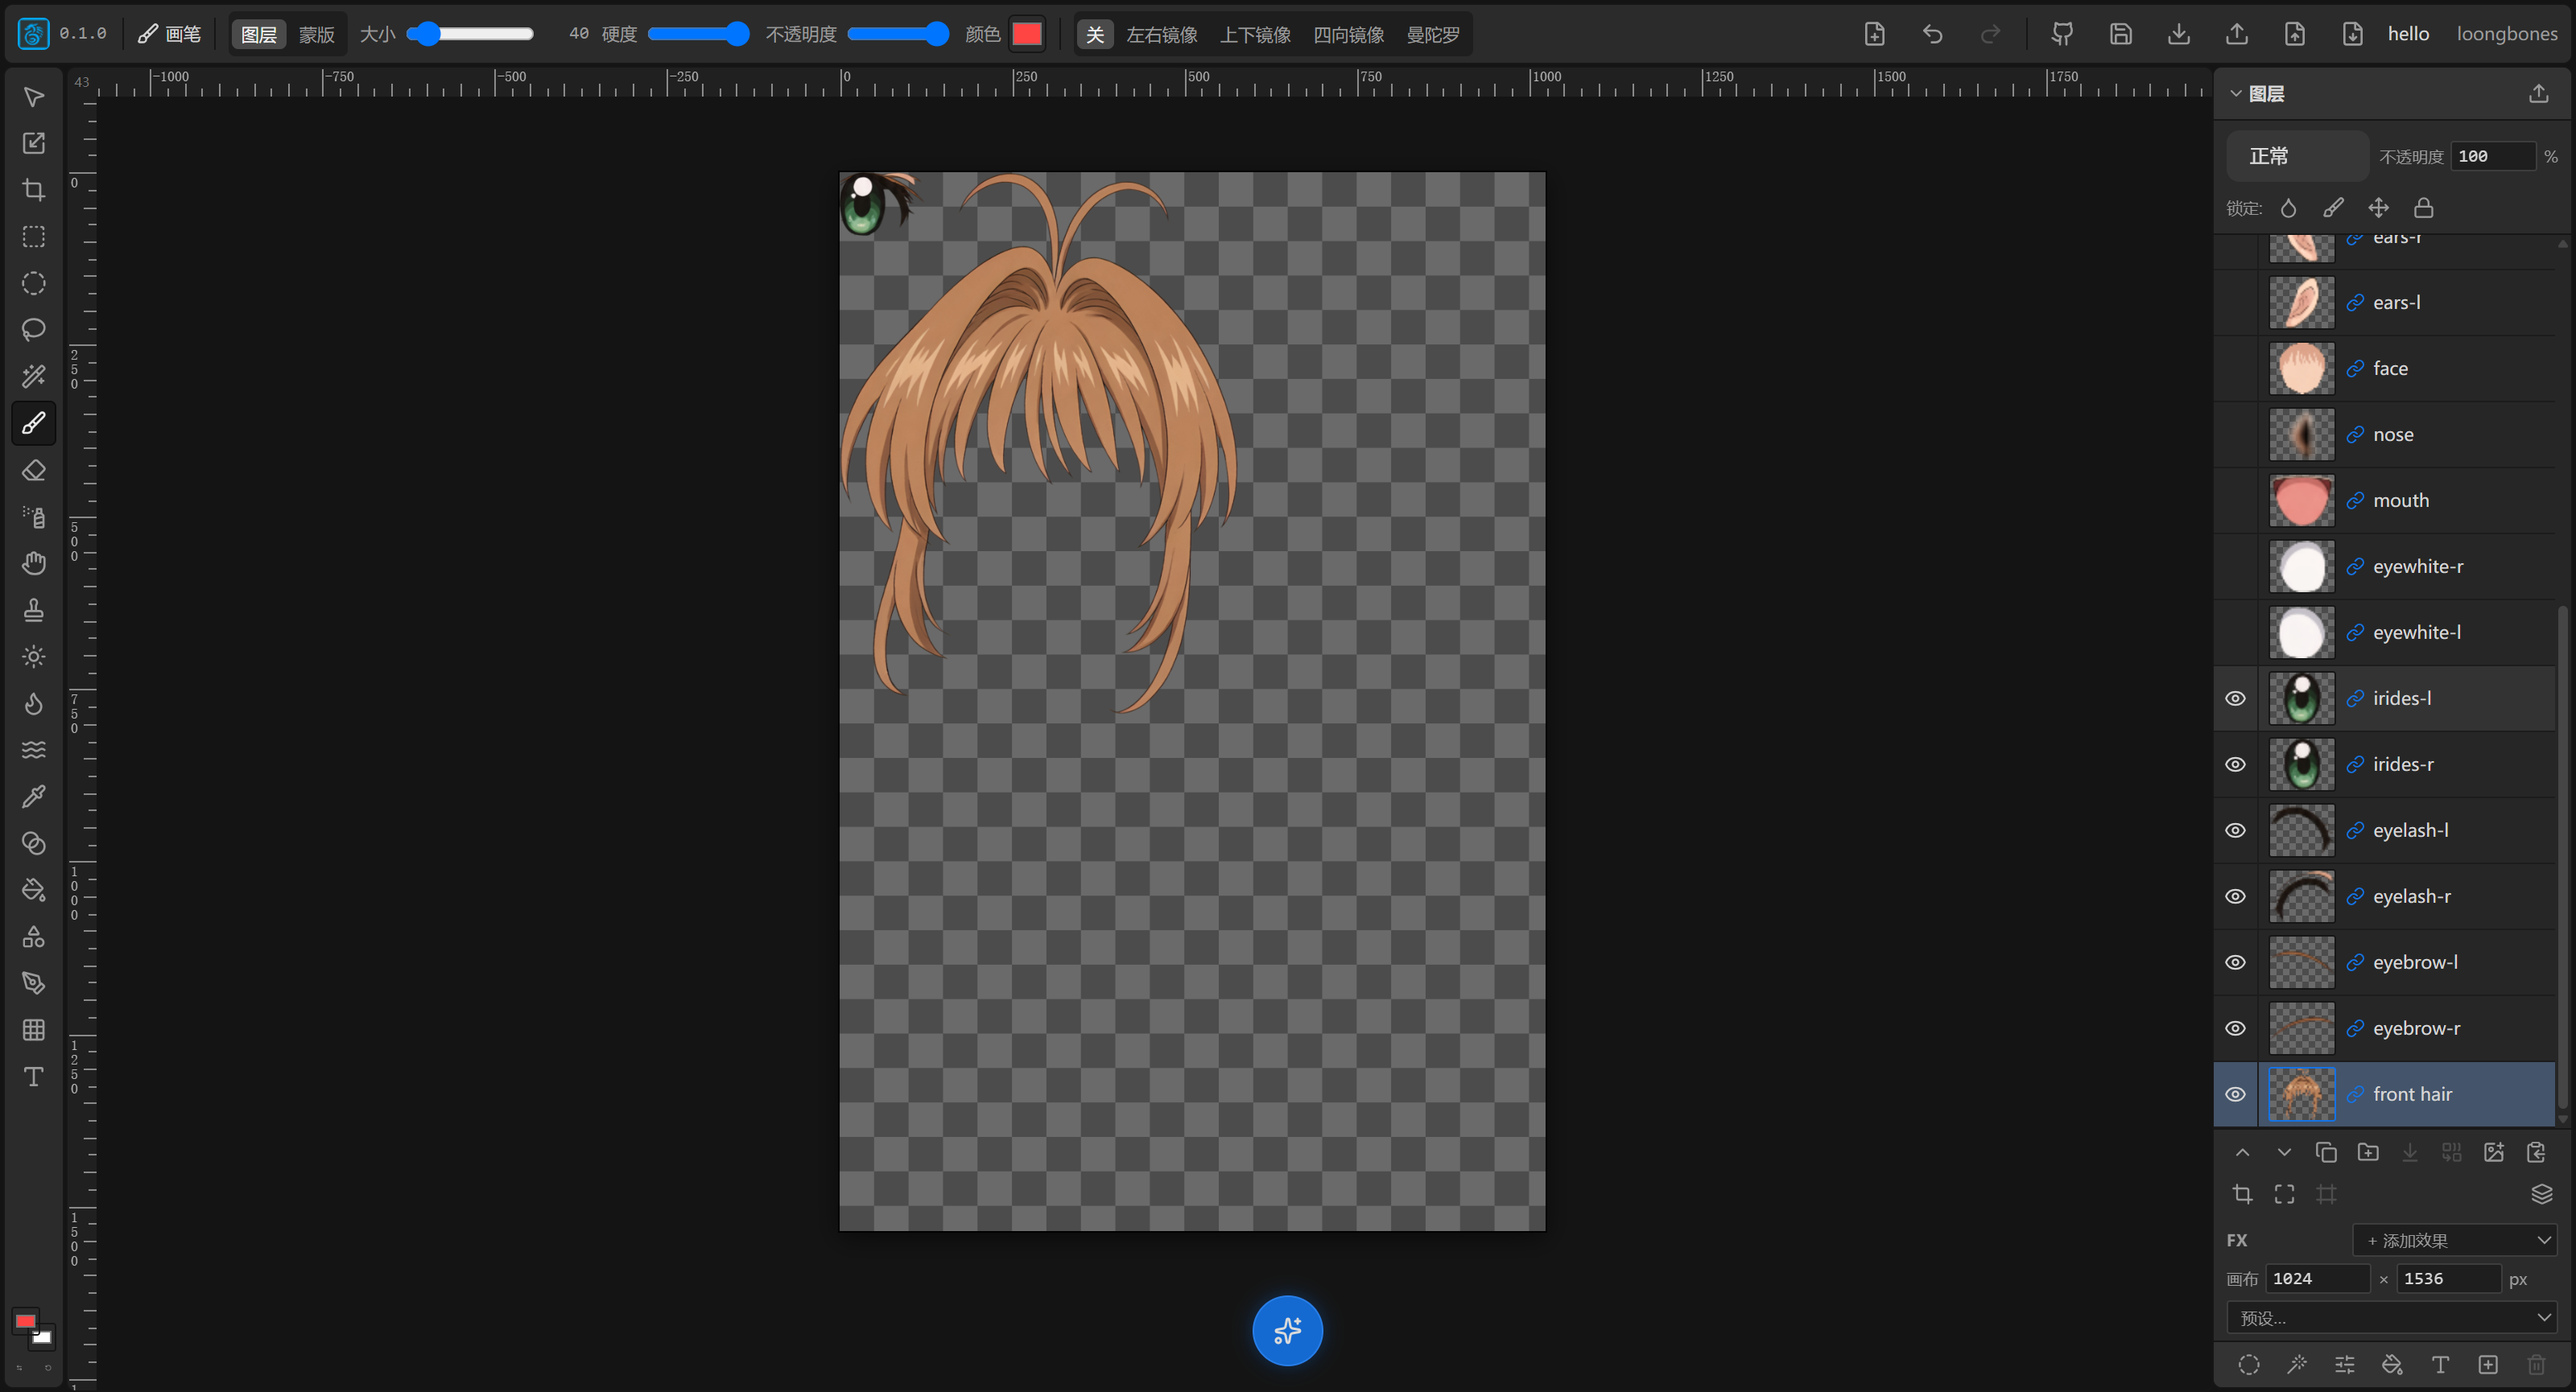Activate the Lasso tool
2576x1392 pixels.
(x=33, y=330)
